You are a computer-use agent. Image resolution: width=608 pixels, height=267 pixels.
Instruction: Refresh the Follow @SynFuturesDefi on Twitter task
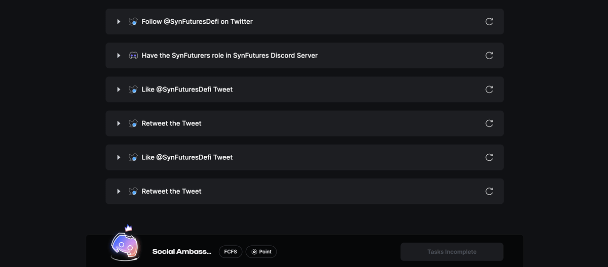[489, 22]
